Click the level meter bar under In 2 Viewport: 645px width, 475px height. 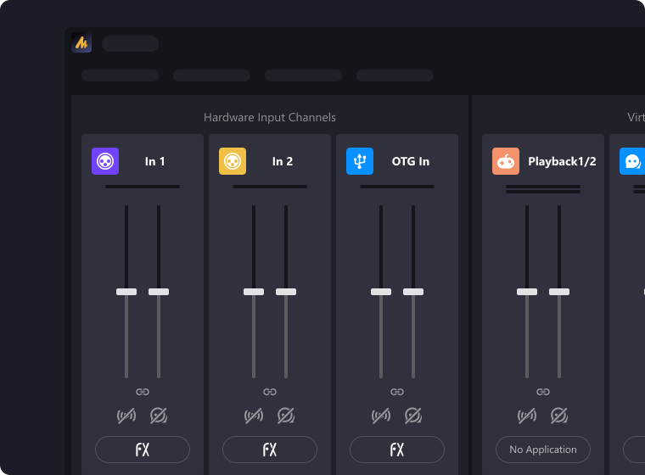click(x=270, y=187)
